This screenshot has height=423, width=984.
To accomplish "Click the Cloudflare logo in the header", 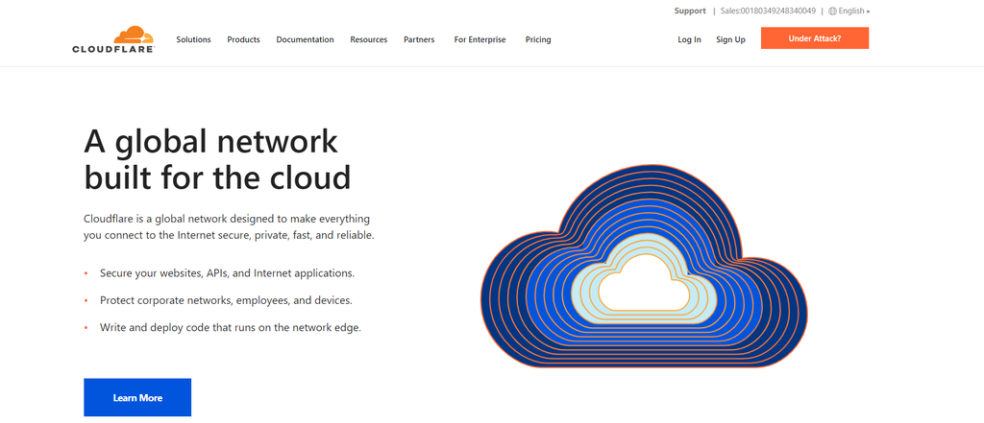I will click(x=112, y=39).
